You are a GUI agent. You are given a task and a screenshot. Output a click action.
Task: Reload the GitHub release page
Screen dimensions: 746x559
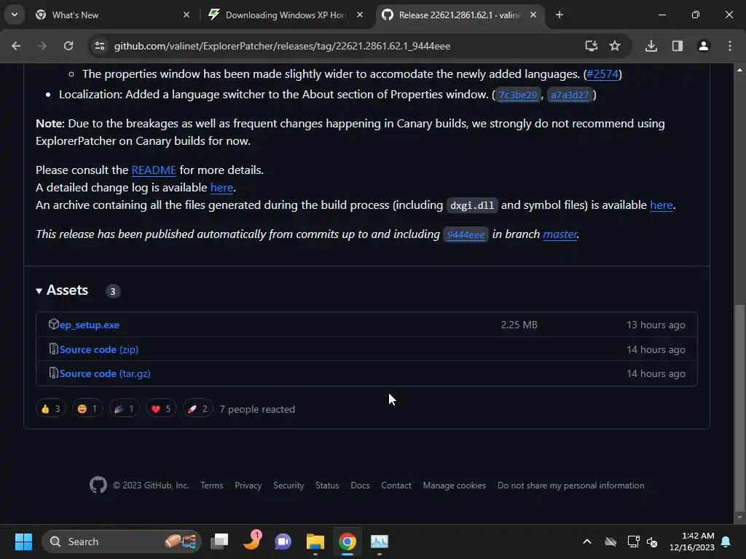click(68, 46)
